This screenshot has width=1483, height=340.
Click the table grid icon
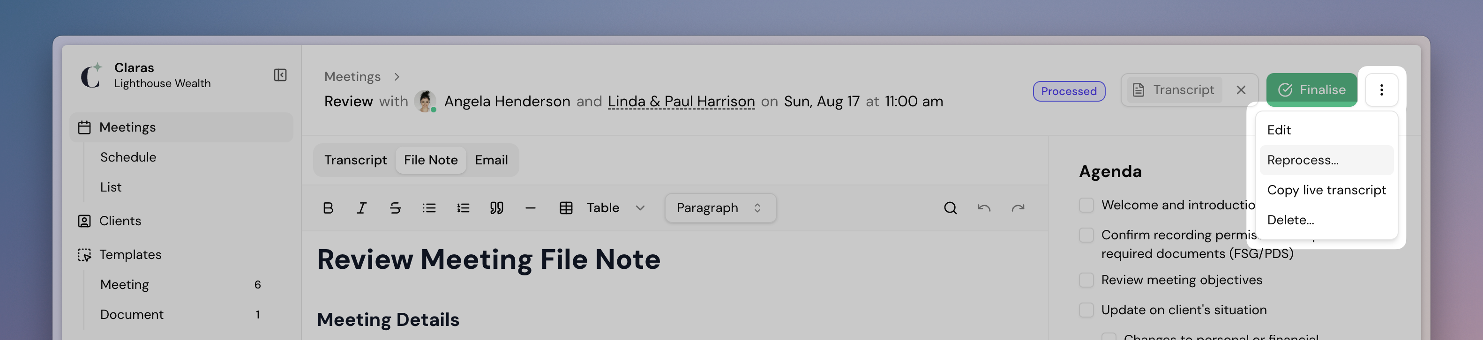pos(566,207)
